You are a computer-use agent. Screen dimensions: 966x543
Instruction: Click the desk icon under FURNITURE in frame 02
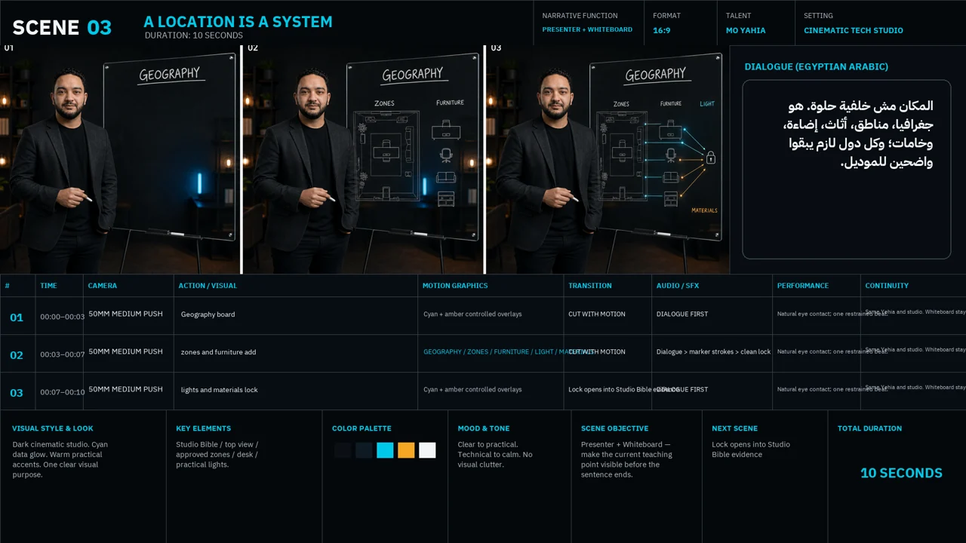pyautogui.click(x=446, y=130)
